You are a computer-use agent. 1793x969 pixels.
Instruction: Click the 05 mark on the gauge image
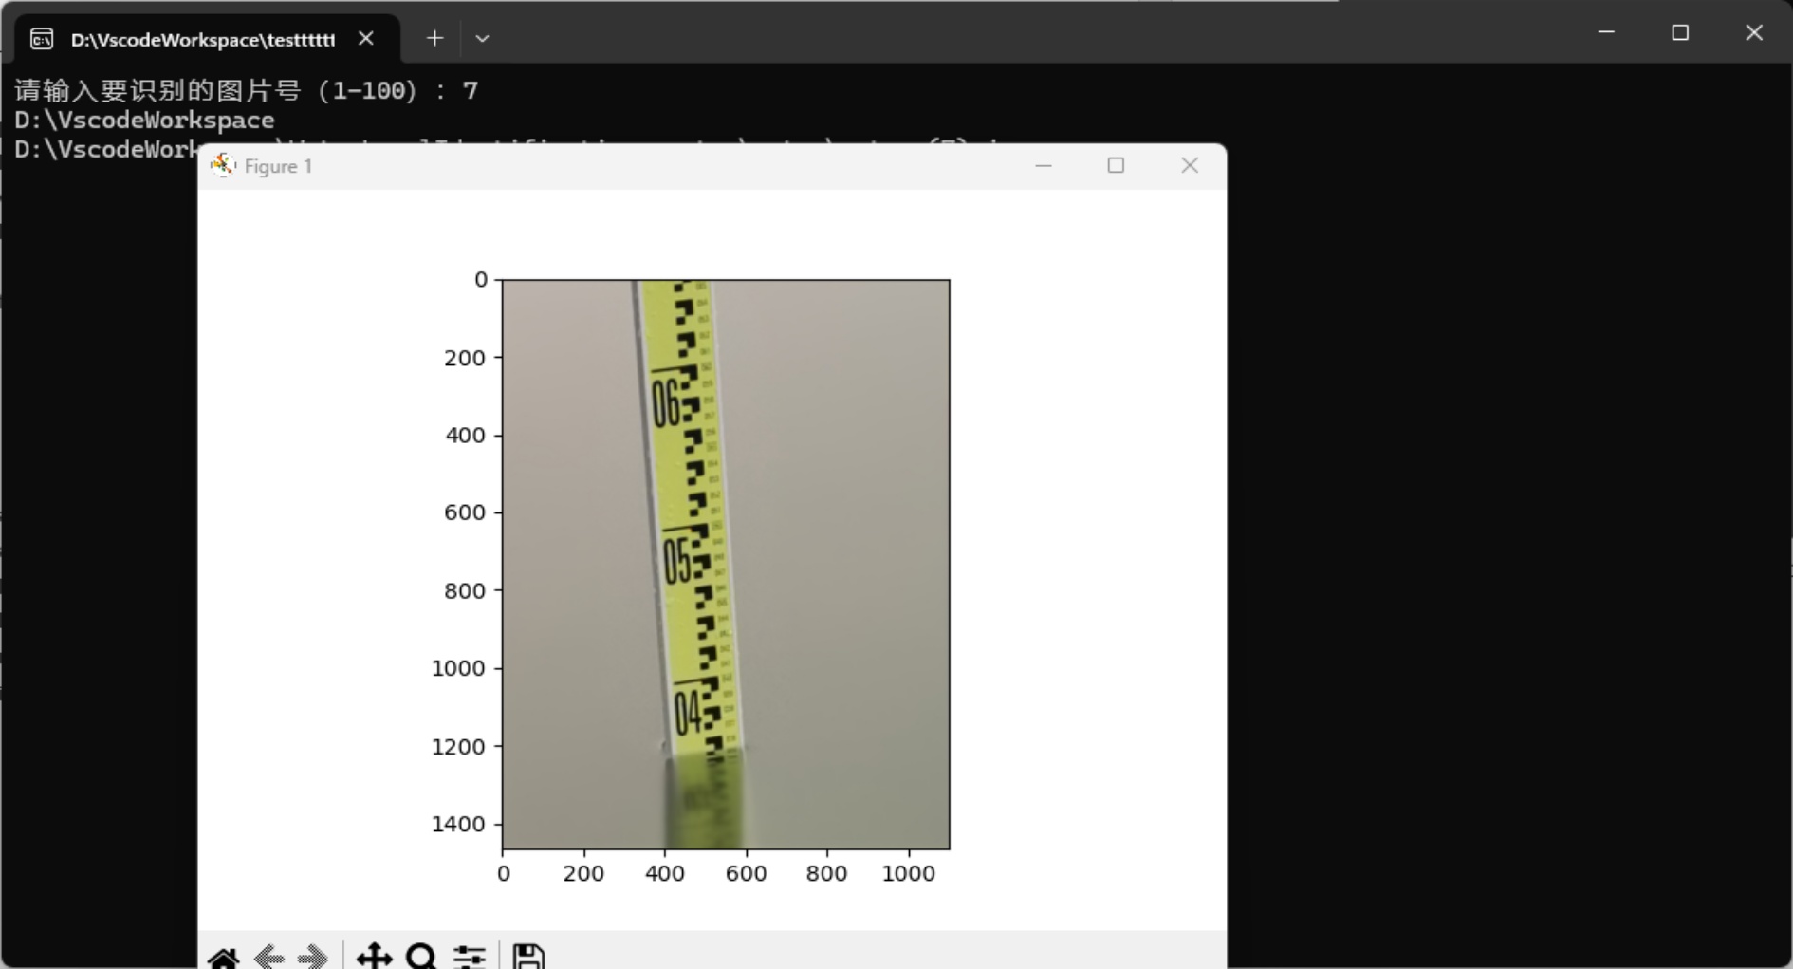677,562
